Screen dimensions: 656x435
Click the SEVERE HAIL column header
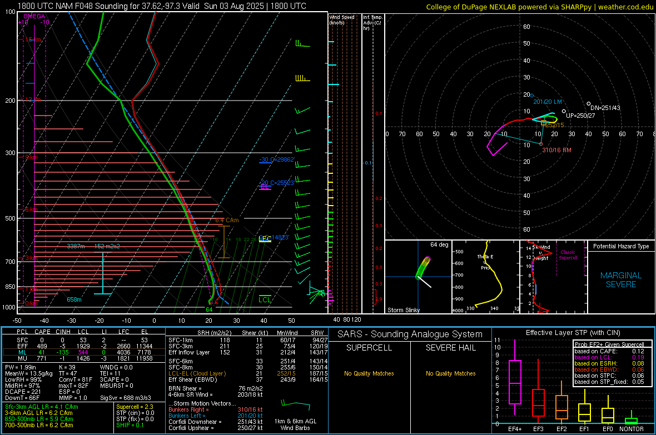pos(450,348)
